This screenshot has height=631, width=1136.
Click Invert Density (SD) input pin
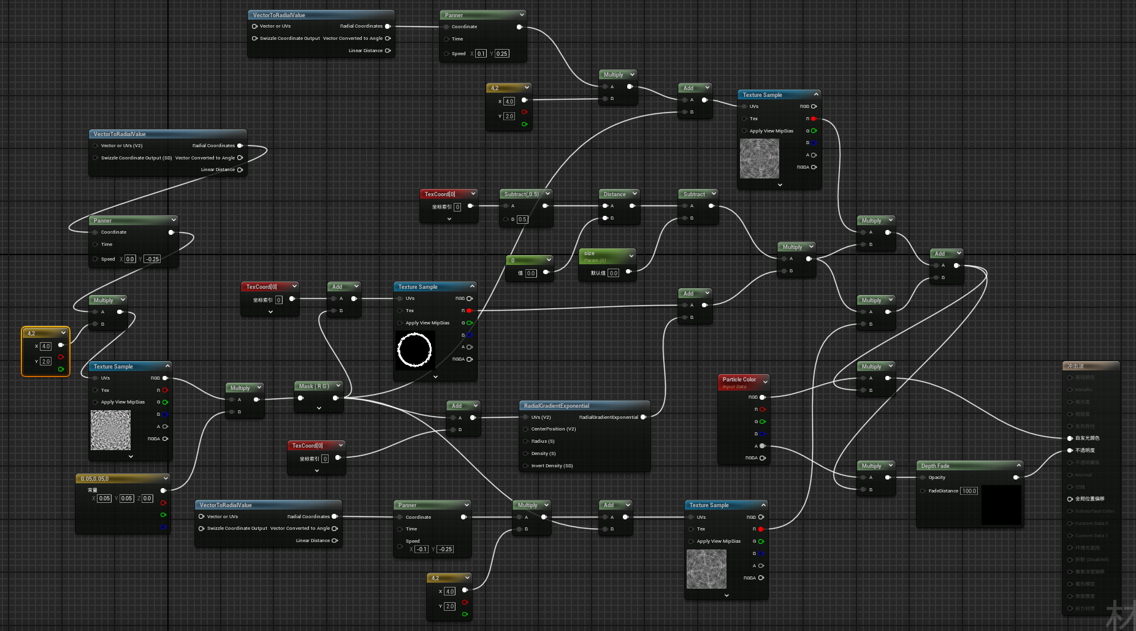(526, 465)
